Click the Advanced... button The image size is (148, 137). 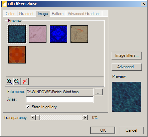click(127, 67)
